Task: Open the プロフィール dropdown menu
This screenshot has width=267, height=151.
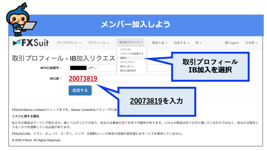Action: [98, 43]
